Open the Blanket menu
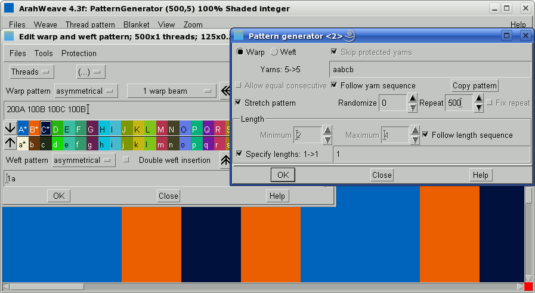Screen dimensions: 535x293 click(137, 24)
